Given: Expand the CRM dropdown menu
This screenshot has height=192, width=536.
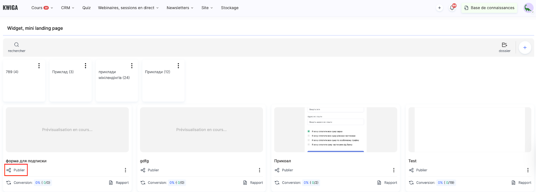Looking at the screenshot, I should 67,8.
